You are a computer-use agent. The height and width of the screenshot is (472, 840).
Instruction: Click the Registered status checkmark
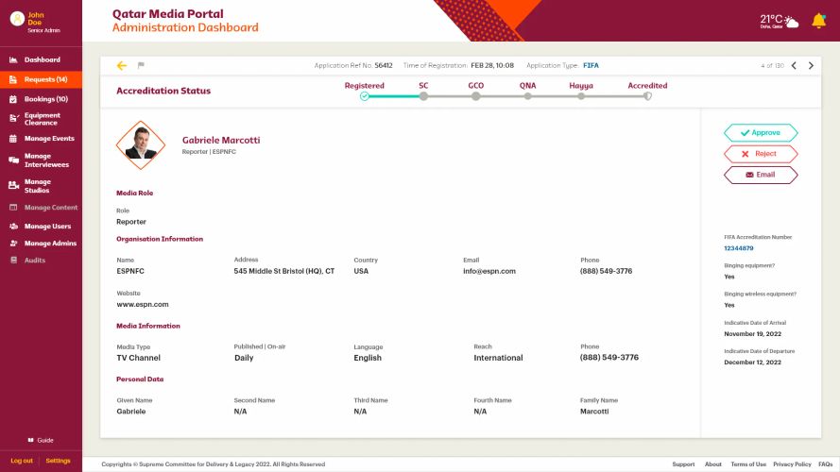tap(365, 96)
